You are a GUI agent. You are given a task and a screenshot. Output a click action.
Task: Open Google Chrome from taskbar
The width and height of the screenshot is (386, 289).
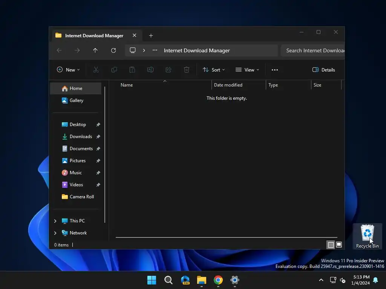click(218, 280)
